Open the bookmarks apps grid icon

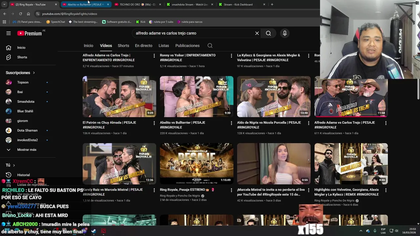(x=4, y=22)
